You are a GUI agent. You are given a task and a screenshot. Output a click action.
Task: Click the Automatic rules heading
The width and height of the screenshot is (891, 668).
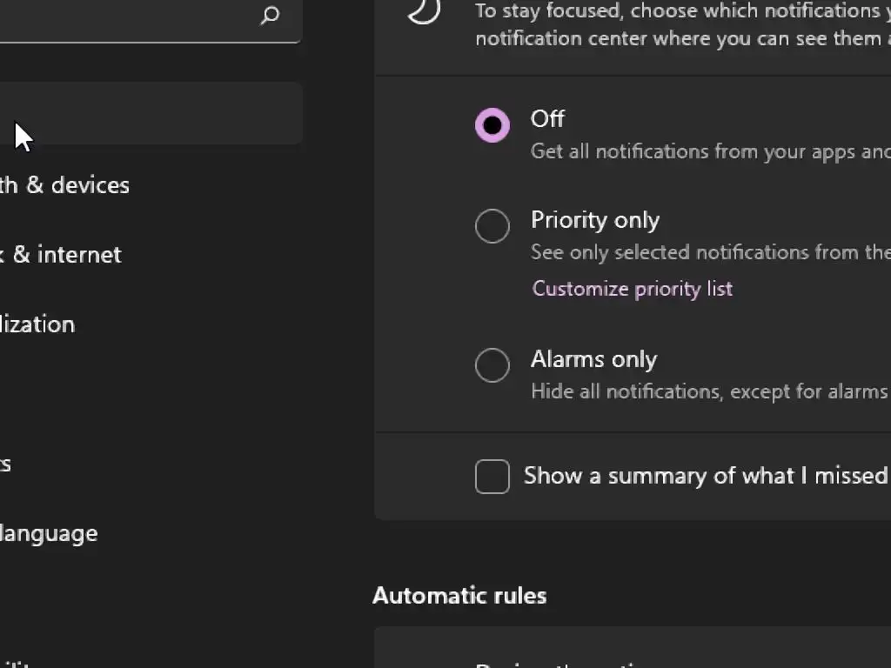[459, 596]
